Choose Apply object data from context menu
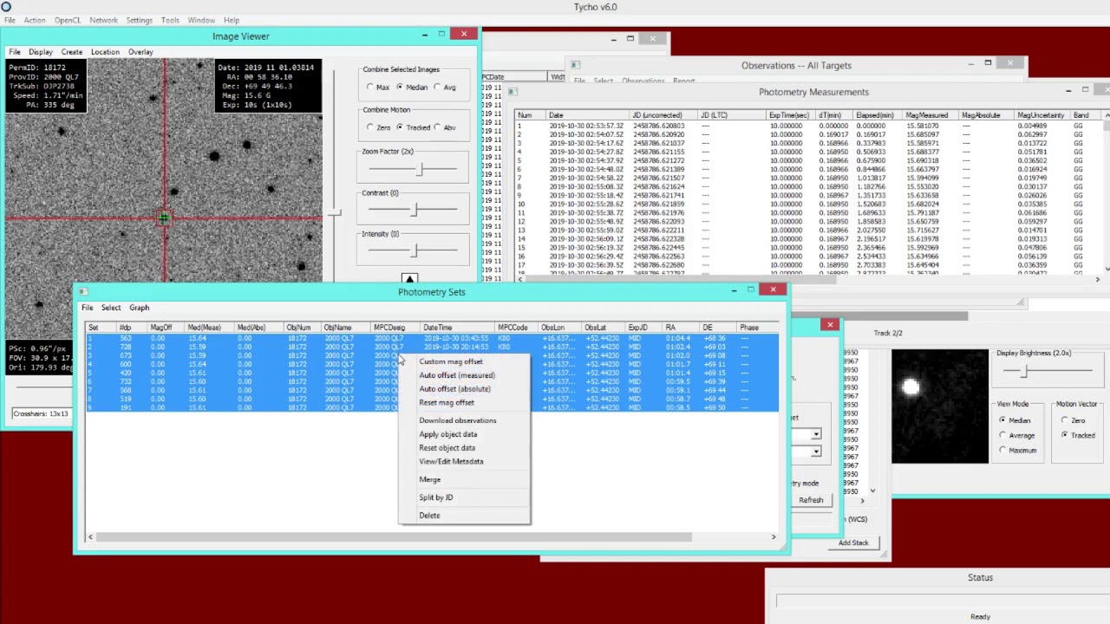The height and width of the screenshot is (624, 1110). tap(448, 434)
